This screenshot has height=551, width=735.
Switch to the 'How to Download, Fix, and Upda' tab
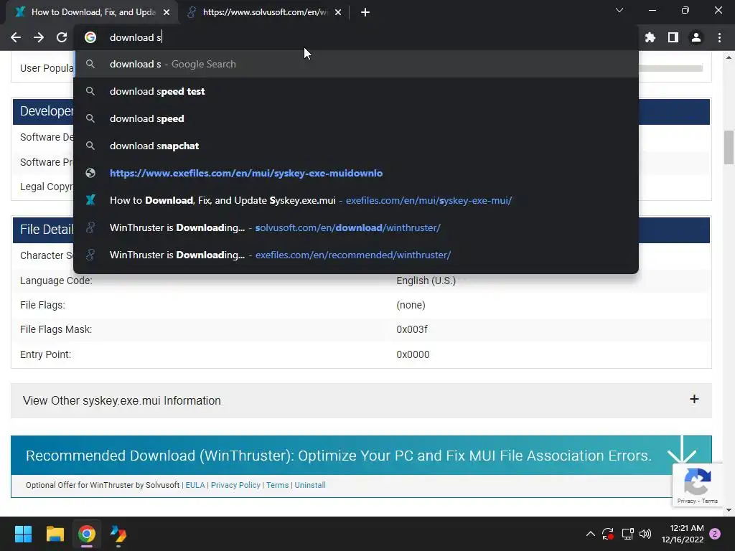(x=93, y=12)
